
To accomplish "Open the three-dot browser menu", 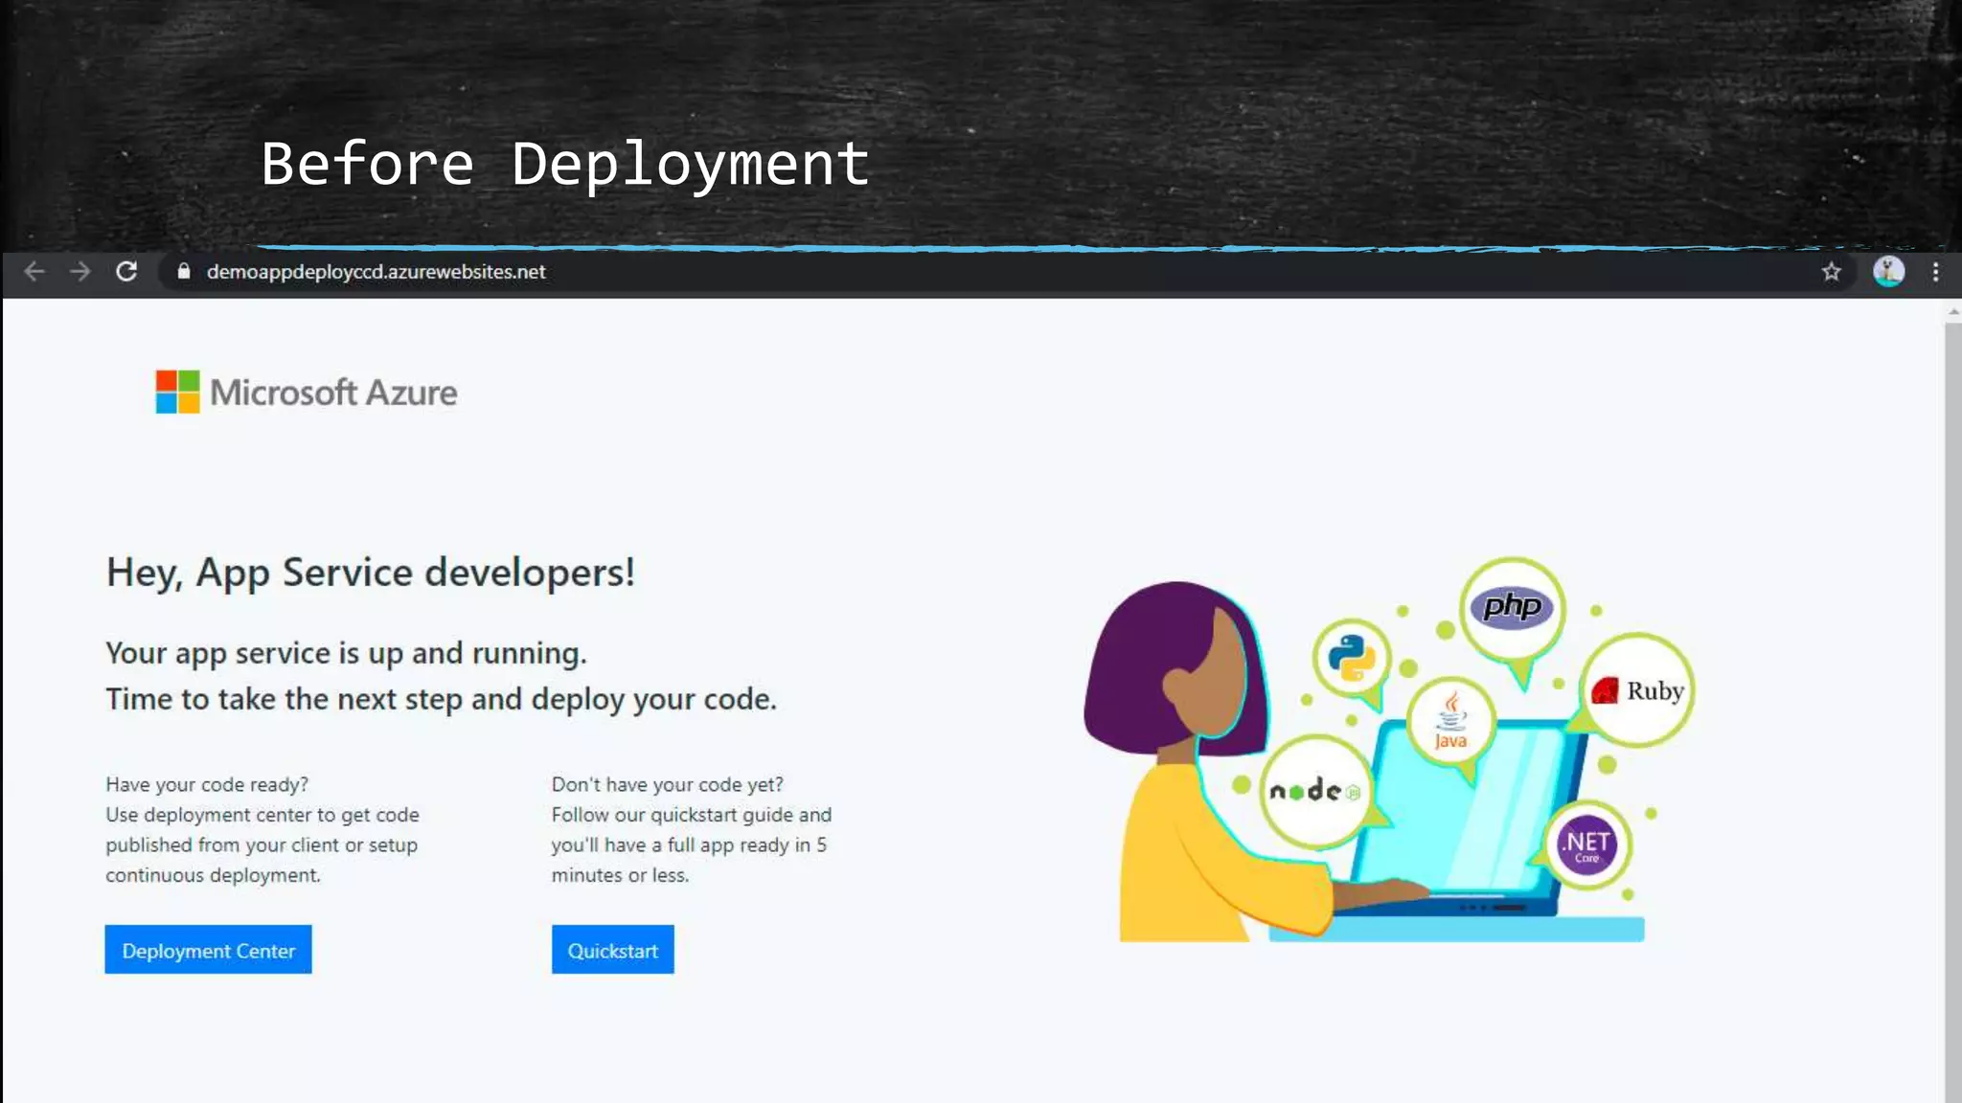I will click(x=1936, y=272).
